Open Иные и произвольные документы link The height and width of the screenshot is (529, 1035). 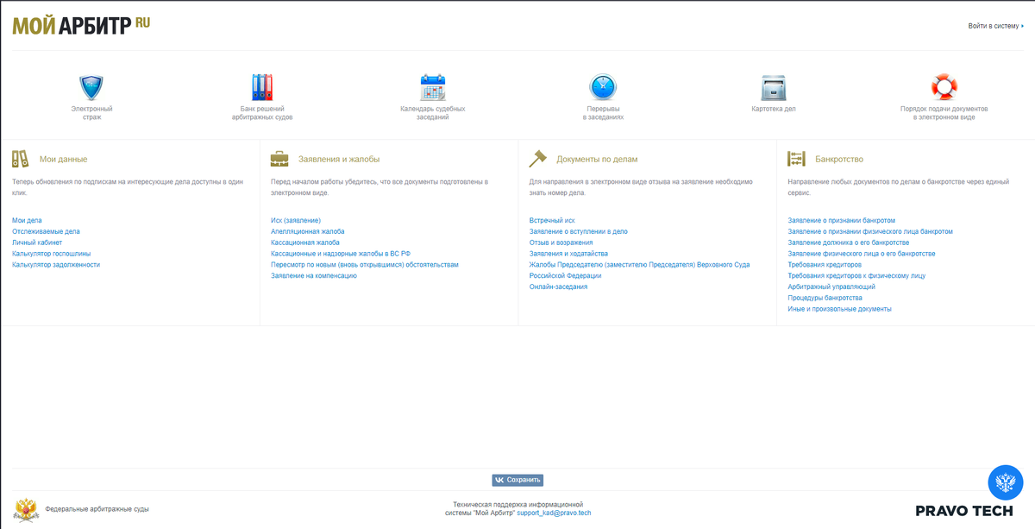point(840,309)
